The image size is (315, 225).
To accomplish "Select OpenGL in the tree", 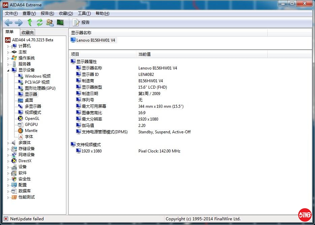I will 32,119.
